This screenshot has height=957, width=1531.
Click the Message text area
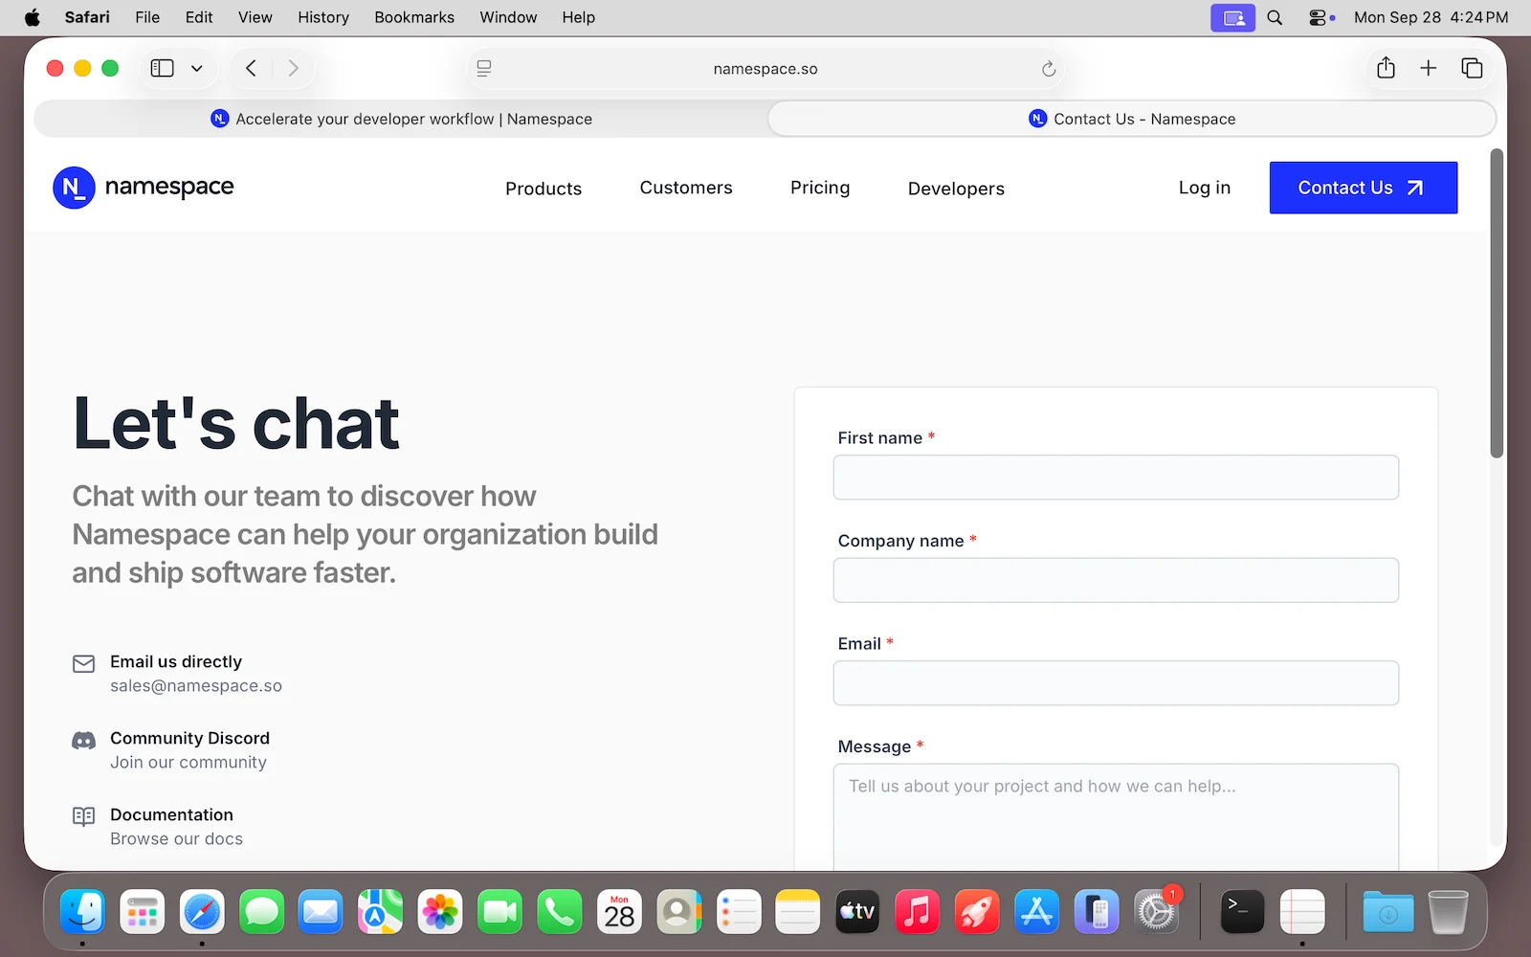pyautogui.click(x=1116, y=816)
